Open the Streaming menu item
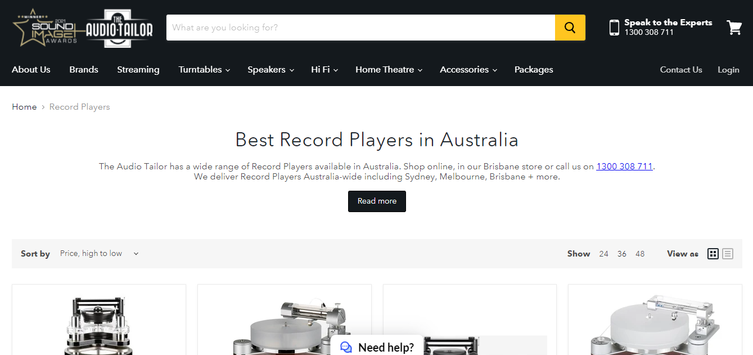This screenshot has height=355, width=753. pos(138,70)
